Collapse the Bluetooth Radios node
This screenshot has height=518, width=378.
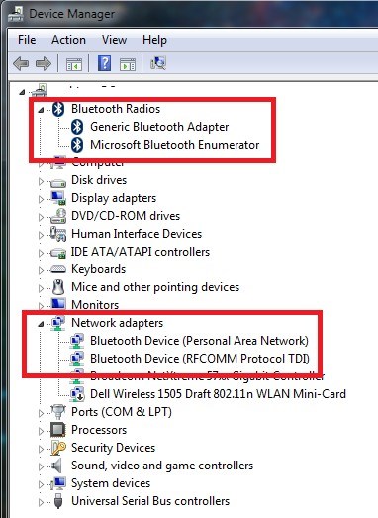tap(41, 110)
